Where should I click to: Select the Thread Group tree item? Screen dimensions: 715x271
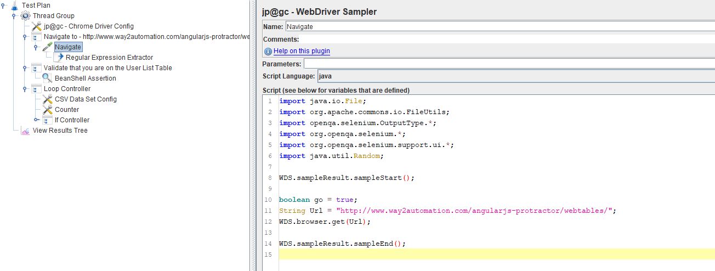tap(53, 16)
